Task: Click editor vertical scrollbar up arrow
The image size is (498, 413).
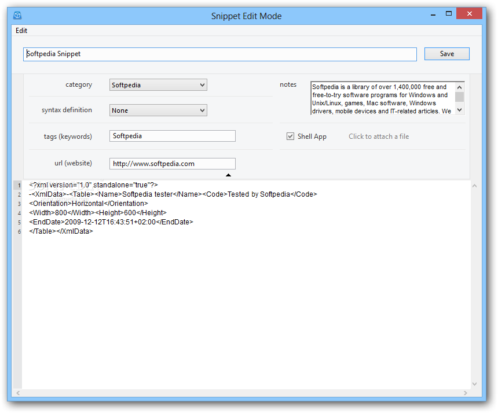Action: click(474, 186)
